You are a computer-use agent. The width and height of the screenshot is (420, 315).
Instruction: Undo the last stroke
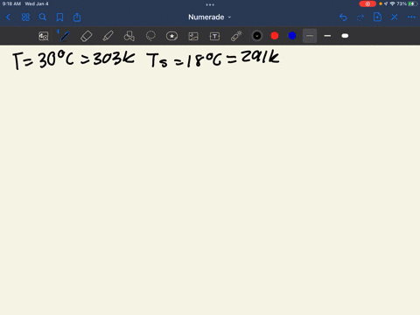coord(343,17)
